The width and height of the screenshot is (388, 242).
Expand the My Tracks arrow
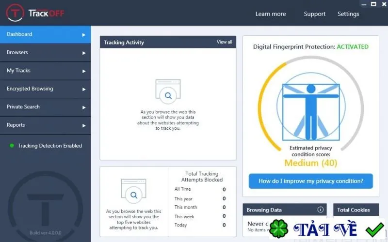click(84, 71)
